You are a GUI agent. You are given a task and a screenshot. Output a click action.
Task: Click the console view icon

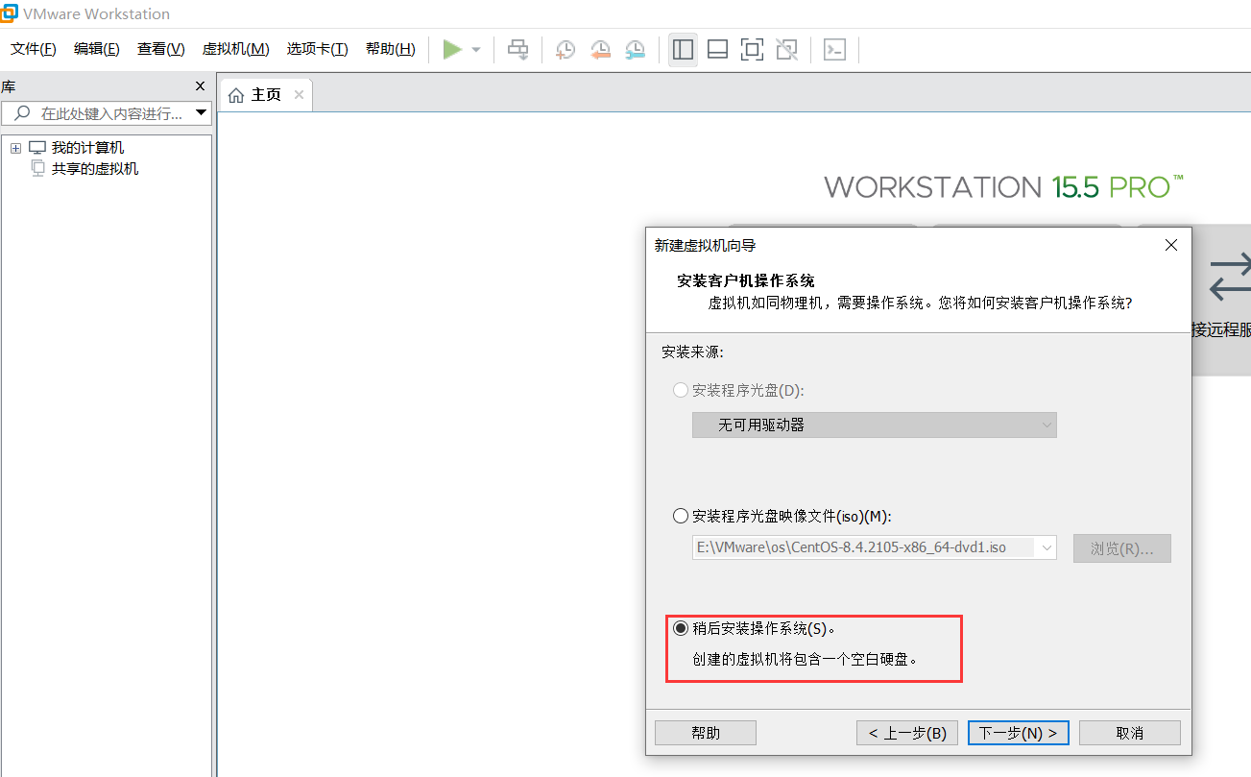point(835,49)
